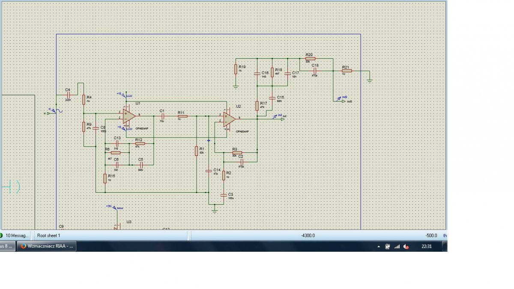Open the 10 Messages status indicator
This screenshot has height=289, width=514.
[x=15, y=235]
